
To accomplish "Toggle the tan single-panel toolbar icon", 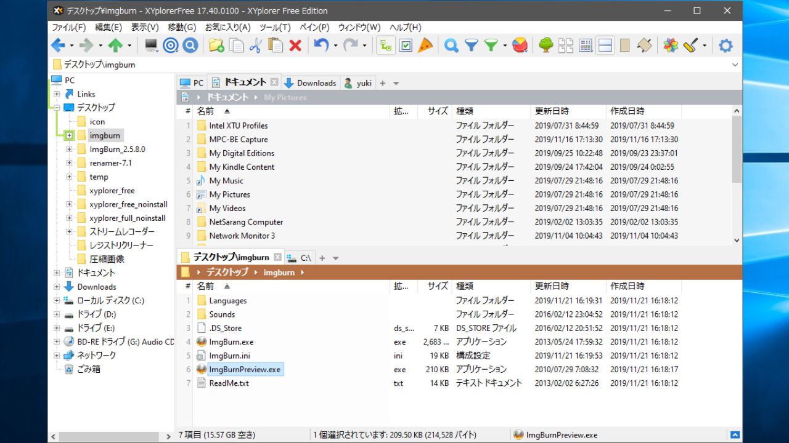I will (x=624, y=45).
